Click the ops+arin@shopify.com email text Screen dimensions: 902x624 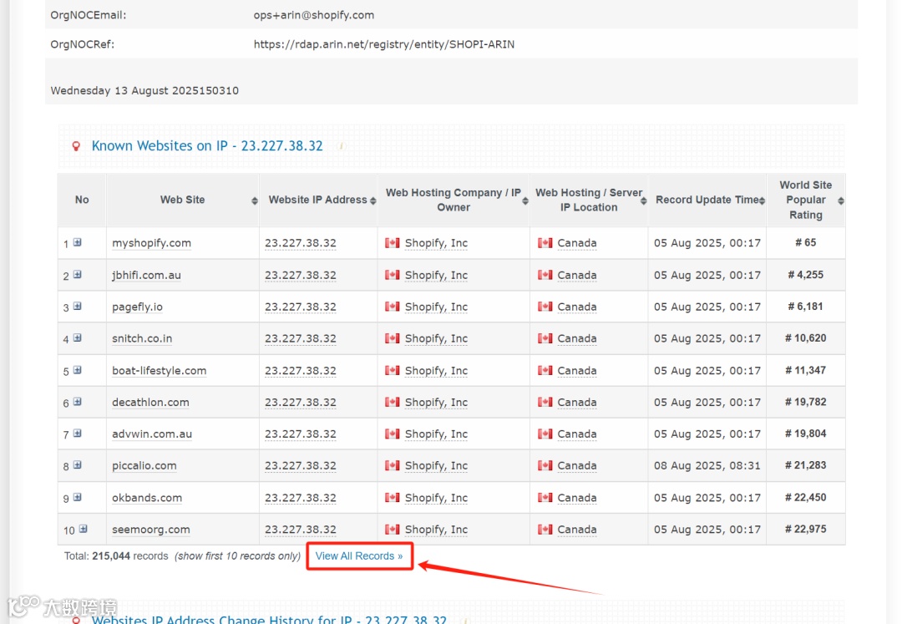[313, 15]
